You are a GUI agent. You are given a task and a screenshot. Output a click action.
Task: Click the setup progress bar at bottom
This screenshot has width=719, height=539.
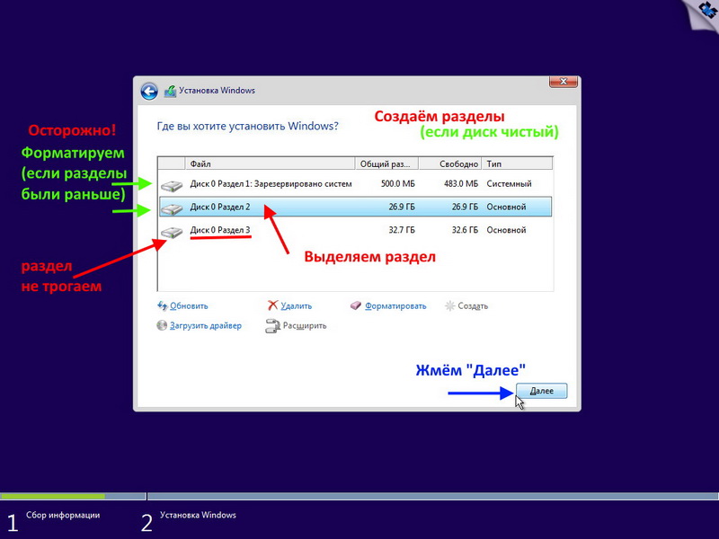click(359, 497)
